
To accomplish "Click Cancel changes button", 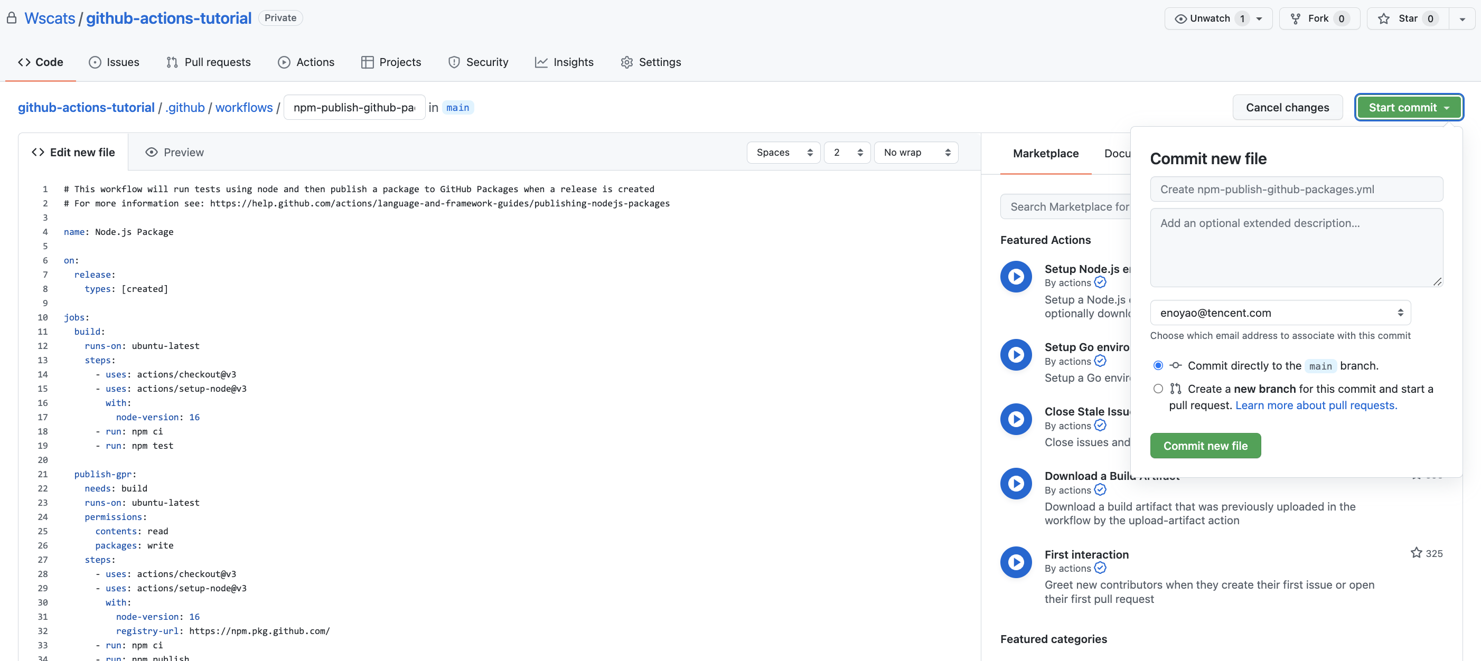I will point(1287,107).
